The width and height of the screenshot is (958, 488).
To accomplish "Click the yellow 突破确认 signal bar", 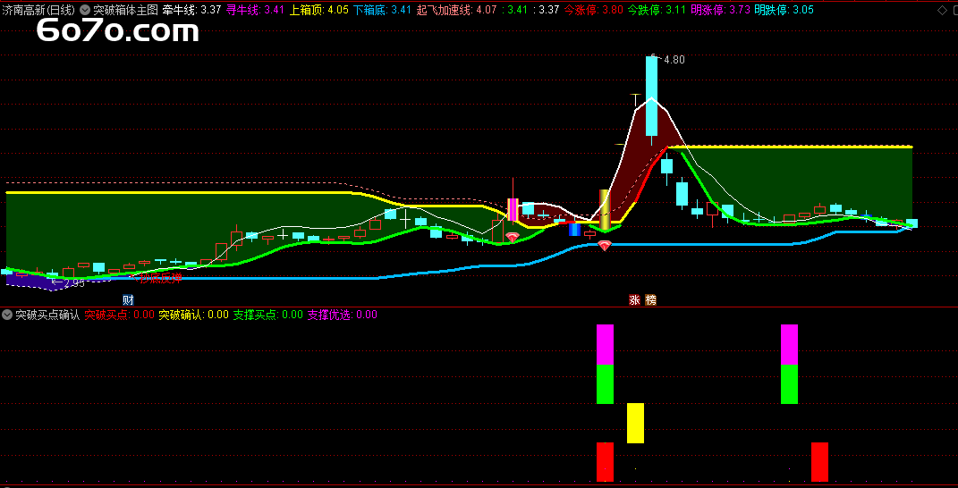I will 635,423.
